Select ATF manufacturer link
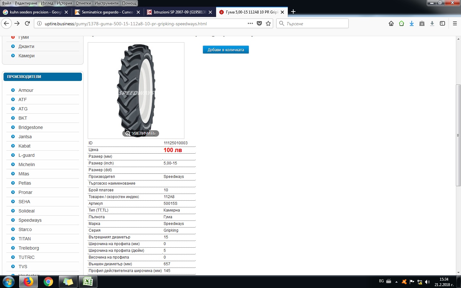 22,100
